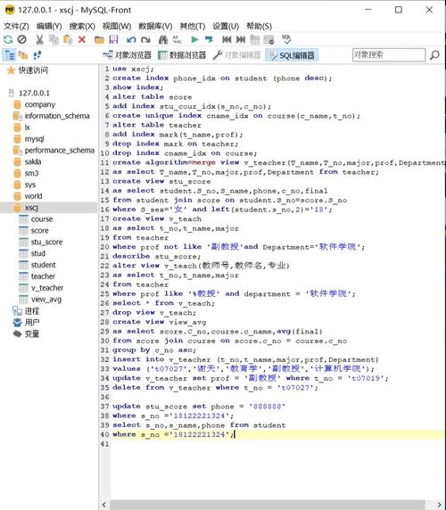Select the company database

[x=39, y=104]
